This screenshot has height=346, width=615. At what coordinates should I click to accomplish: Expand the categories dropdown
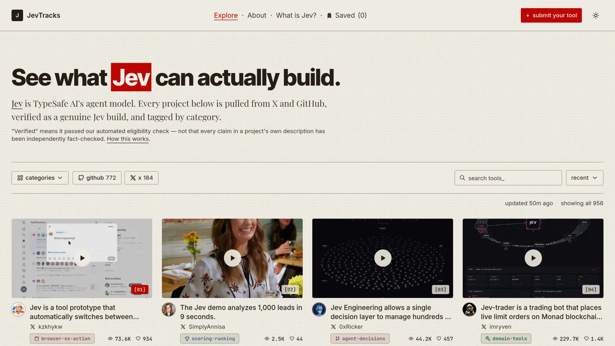[x=40, y=178]
